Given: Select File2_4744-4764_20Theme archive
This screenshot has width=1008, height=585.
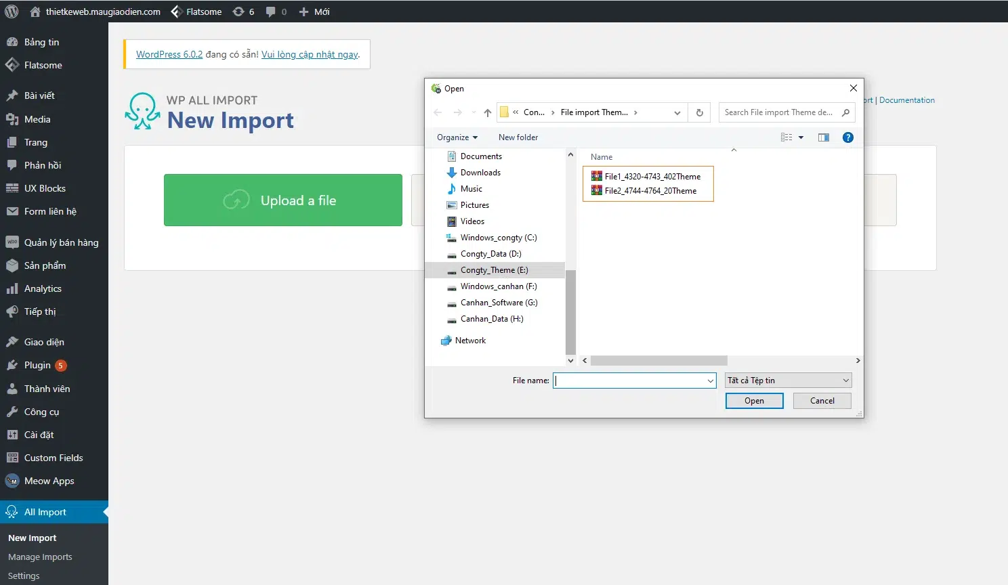Looking at the screenshot, I should click(x=644, y=191).
